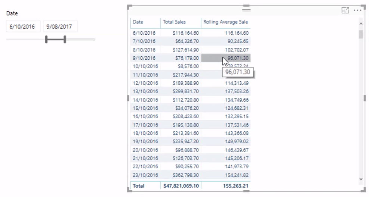Grab the visual's top drag handle
Viewport: 369px width, 197px height.
[246, 10]
